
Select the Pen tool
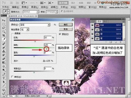(4, 74)
